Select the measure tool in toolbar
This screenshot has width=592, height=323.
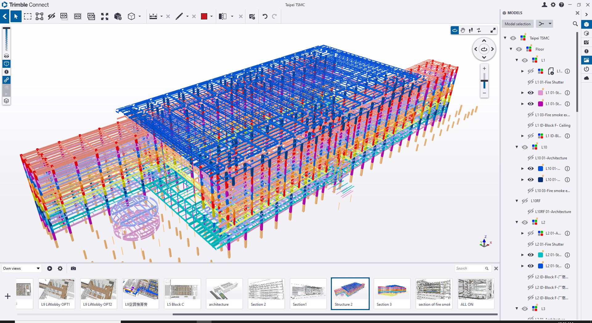(153, 16)
